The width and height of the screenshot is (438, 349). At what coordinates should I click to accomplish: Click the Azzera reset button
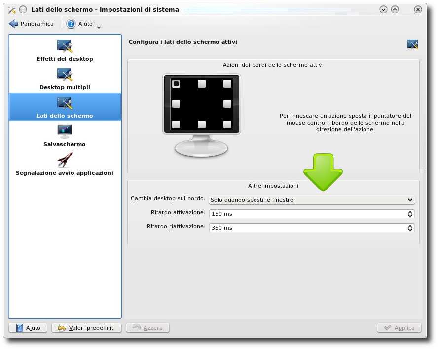[148, 328]
